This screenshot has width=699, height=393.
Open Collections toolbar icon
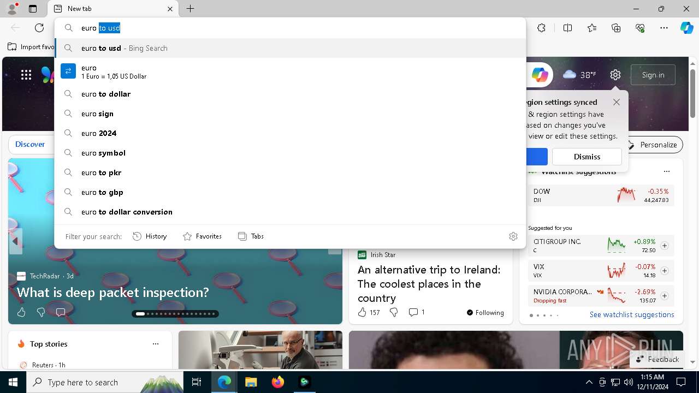tap(616, 28)
